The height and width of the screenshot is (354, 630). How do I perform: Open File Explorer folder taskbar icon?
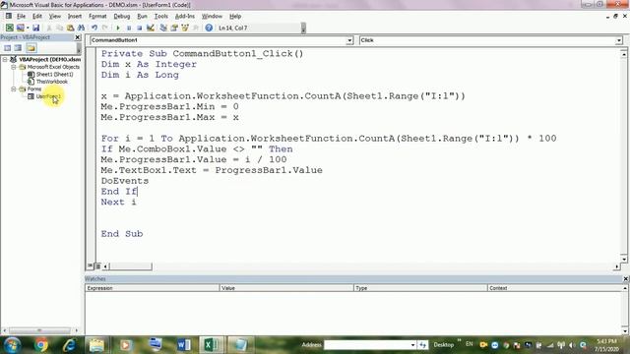(96, 345)
